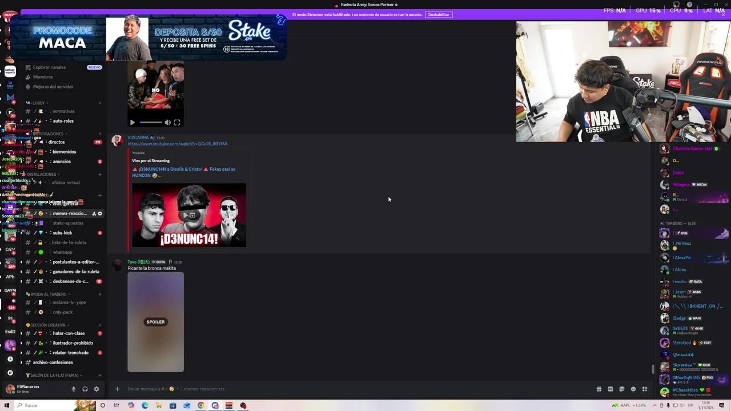Add channel to AYUDA AL TIMBERO category
Image resolution: width=731 pixels, height=411 pixels.
(99, 294)
